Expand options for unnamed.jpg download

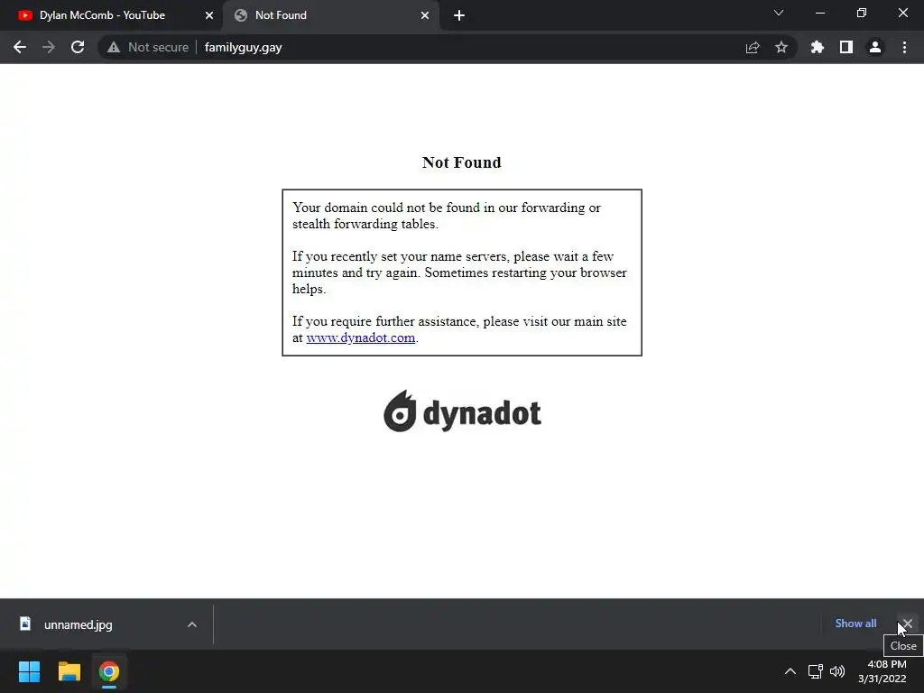192,624
